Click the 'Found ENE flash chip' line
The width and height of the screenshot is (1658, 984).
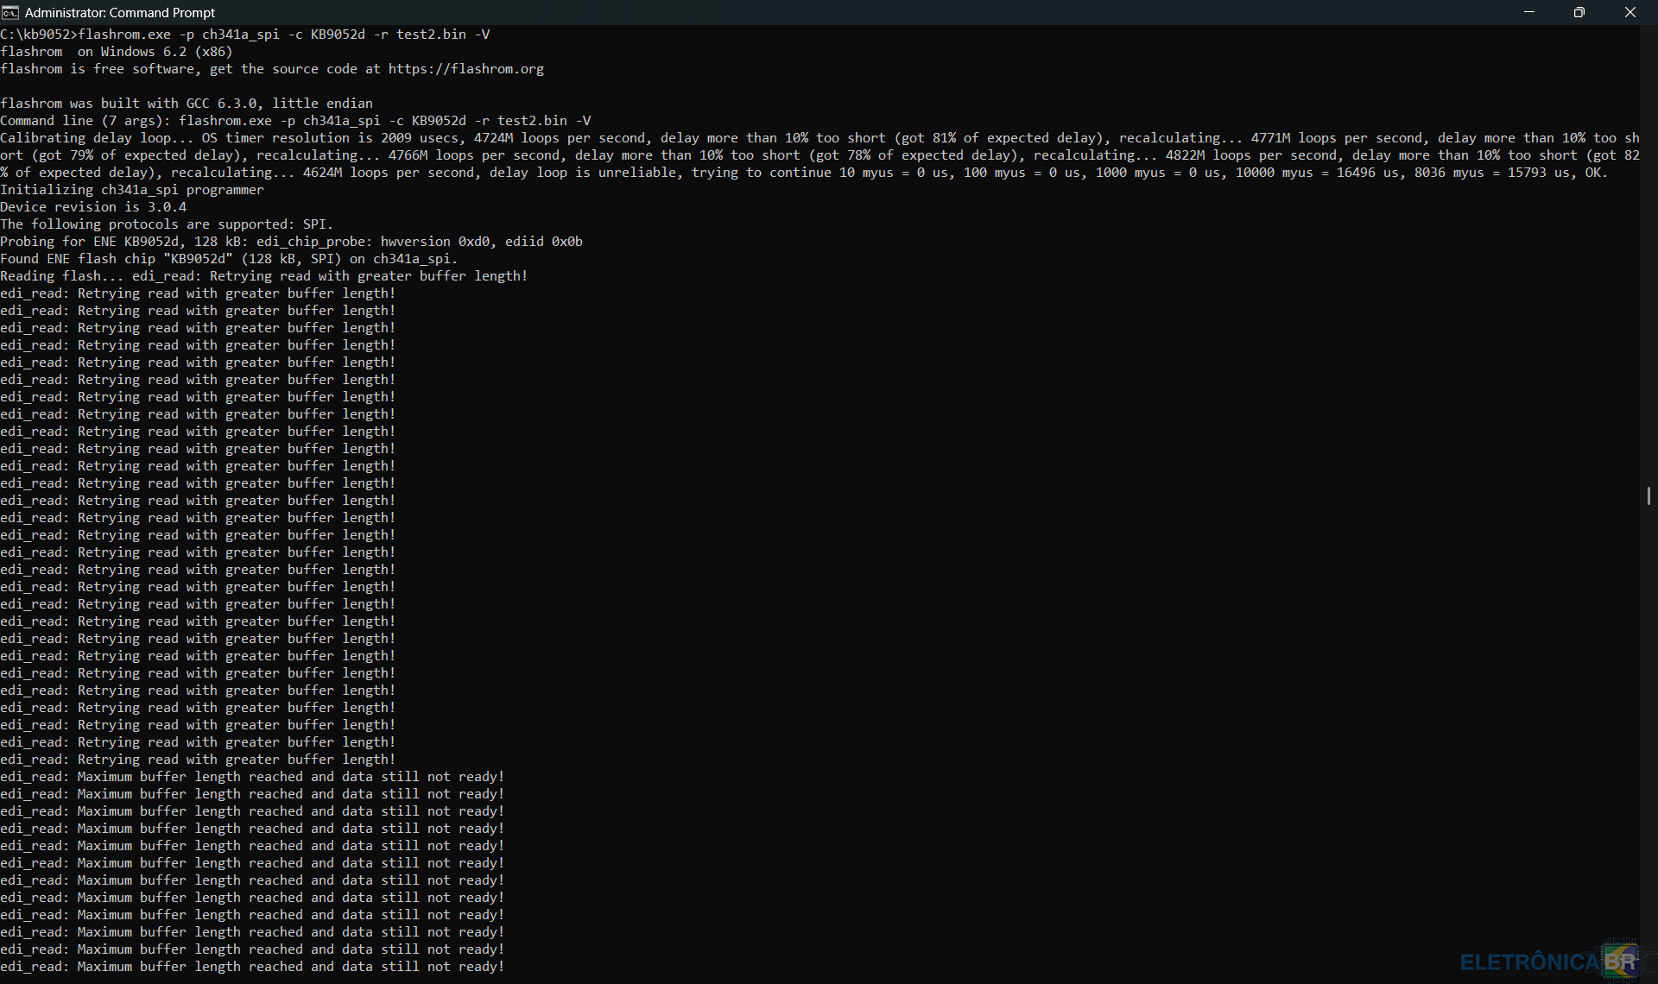pyautogui.click(x=229, y=259)
